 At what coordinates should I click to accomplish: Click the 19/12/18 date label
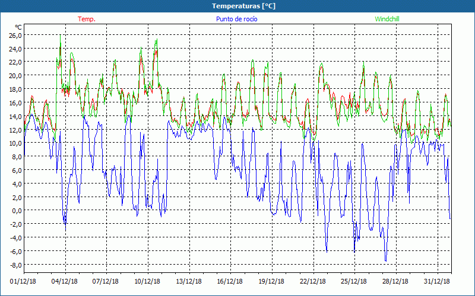(271, 281)
